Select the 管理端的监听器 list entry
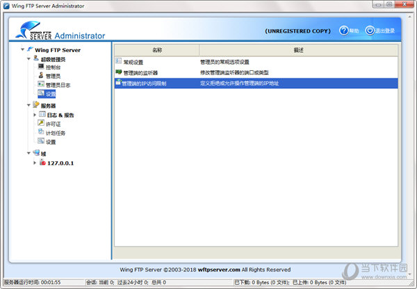 [x=140, y=73]
